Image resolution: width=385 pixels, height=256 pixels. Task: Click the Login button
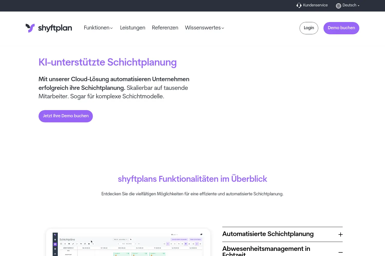point(309,28)
